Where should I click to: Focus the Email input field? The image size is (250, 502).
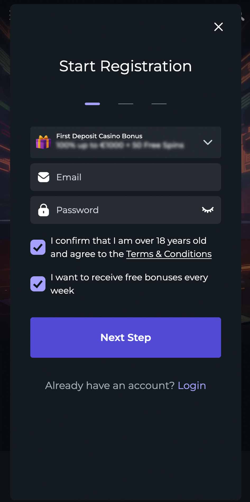(126, 177)
